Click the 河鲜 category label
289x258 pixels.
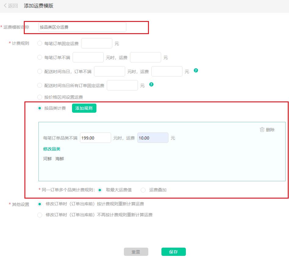click(x=47, y=159)
